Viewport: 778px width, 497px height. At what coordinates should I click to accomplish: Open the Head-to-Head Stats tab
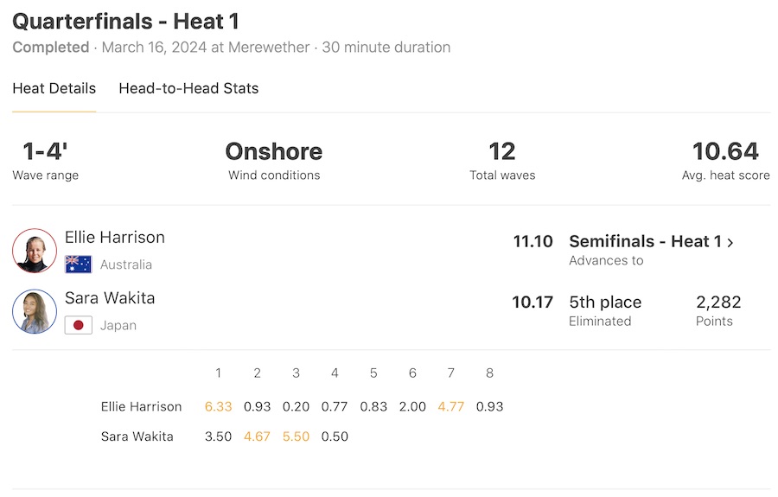pyautogui.click(x=188, y=88)
